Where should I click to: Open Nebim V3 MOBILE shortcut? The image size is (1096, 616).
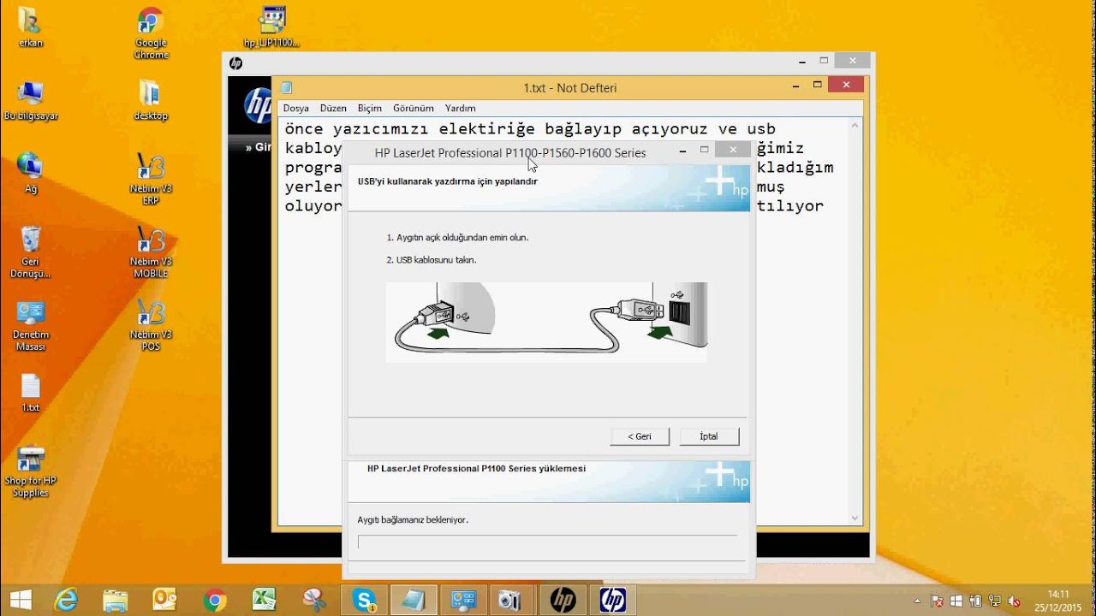click(151, 252)
